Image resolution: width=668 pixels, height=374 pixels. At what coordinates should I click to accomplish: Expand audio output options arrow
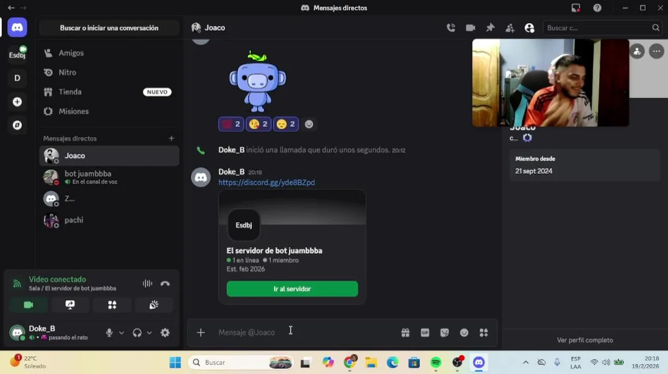149,333
